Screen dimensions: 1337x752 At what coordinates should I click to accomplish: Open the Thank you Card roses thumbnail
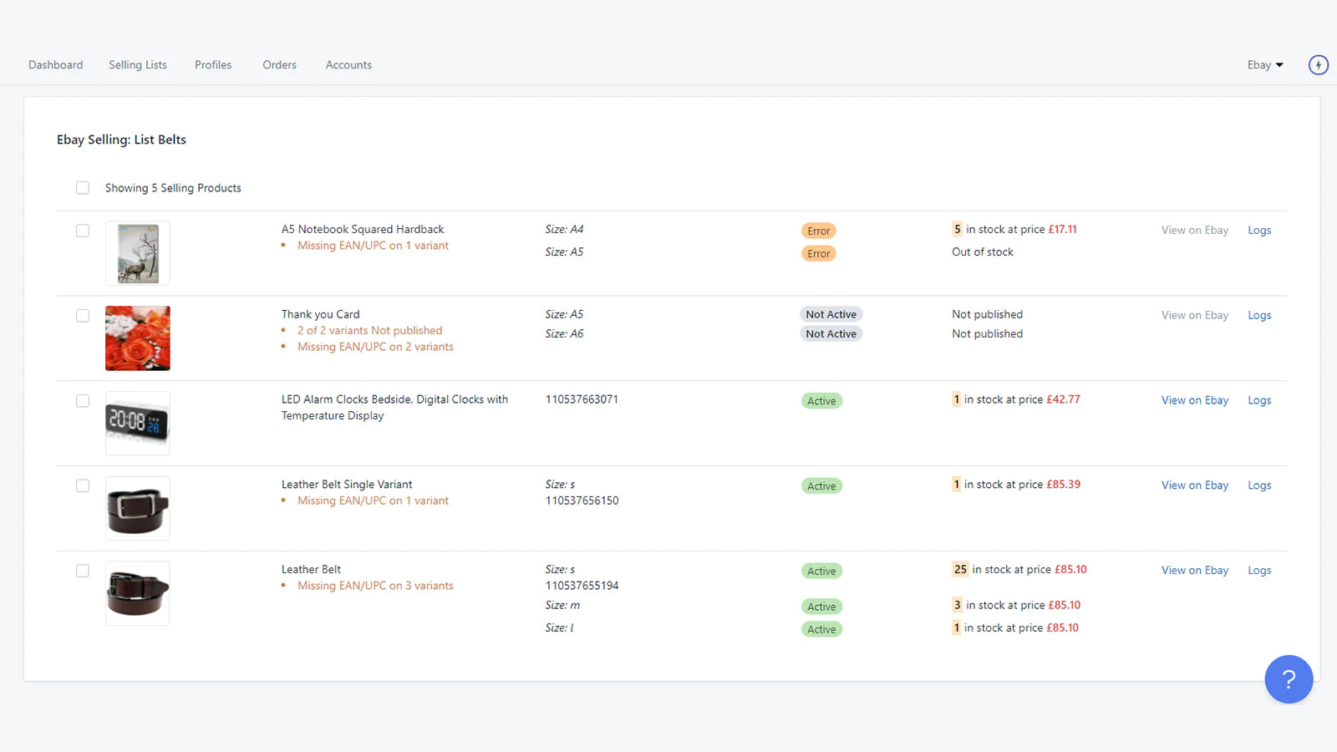[x=138, y=338]
